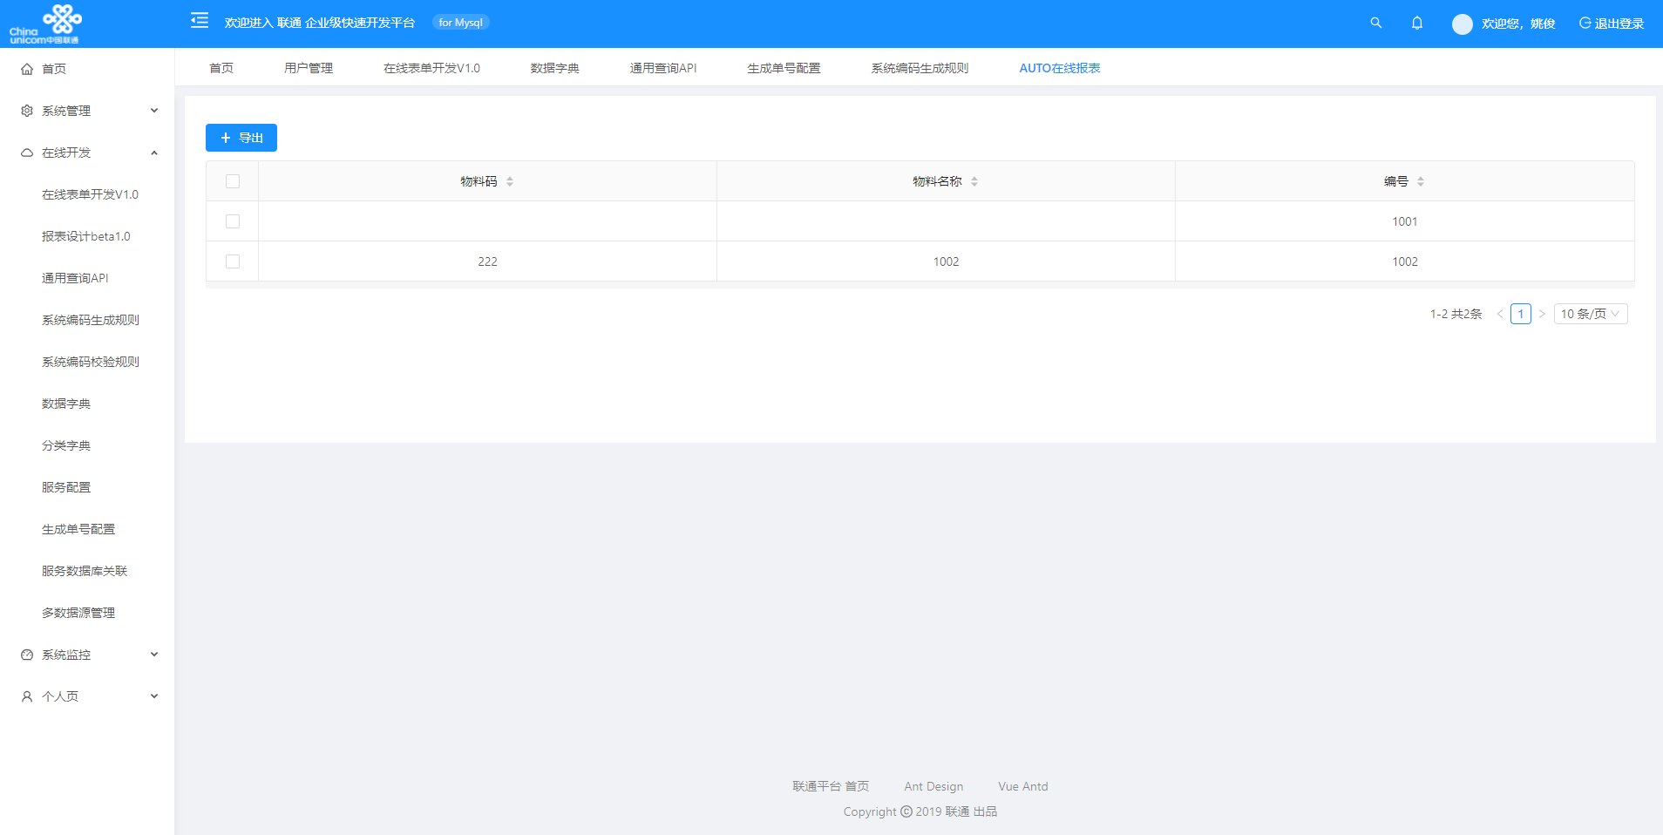Click the 导出 export button

point(241,138)
